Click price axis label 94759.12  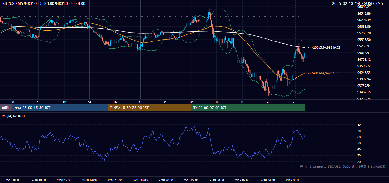point(364,59)
